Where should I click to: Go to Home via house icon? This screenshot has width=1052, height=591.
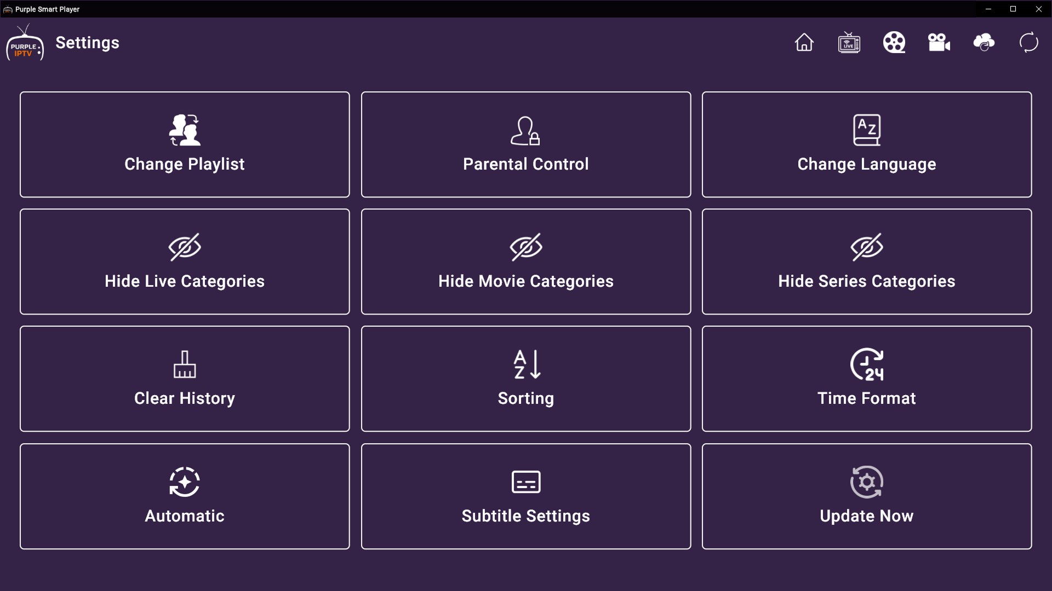(x=804, y=43)
